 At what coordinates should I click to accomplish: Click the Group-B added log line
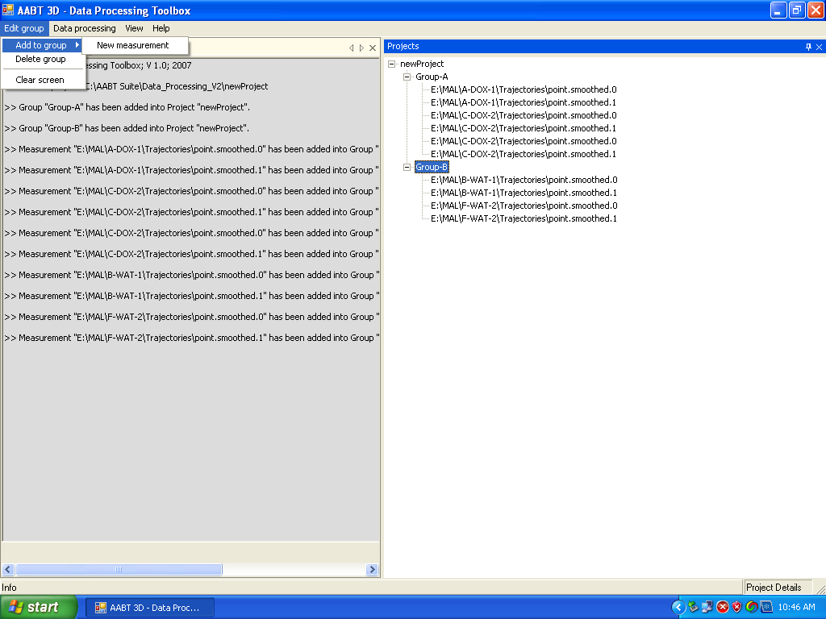click(127, 128)
